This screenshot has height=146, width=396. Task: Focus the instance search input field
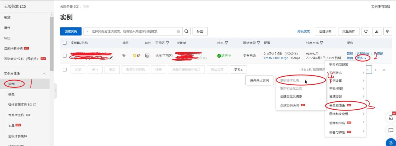click(x=133, y=31)
